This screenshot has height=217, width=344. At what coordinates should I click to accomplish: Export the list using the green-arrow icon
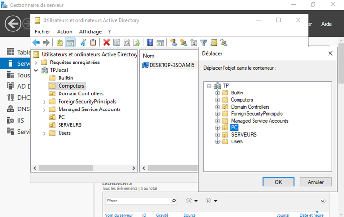click(x=136, y=42)
